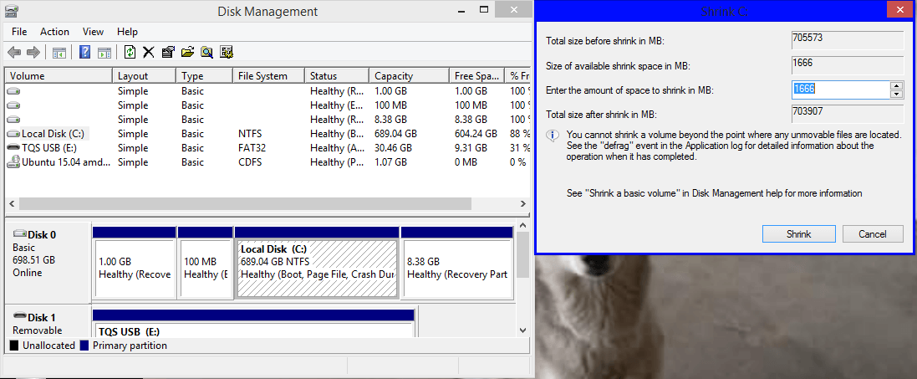Click the magnifier search toolbar icon
This screenshot has height=379, width=917.
pyautogui.click(x=206, y=52)
